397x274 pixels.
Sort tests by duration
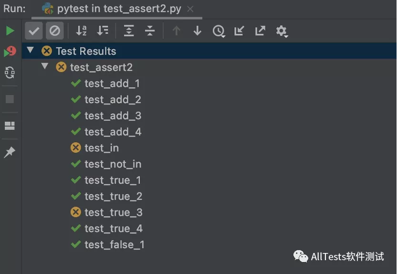click(x=103, y=31)
